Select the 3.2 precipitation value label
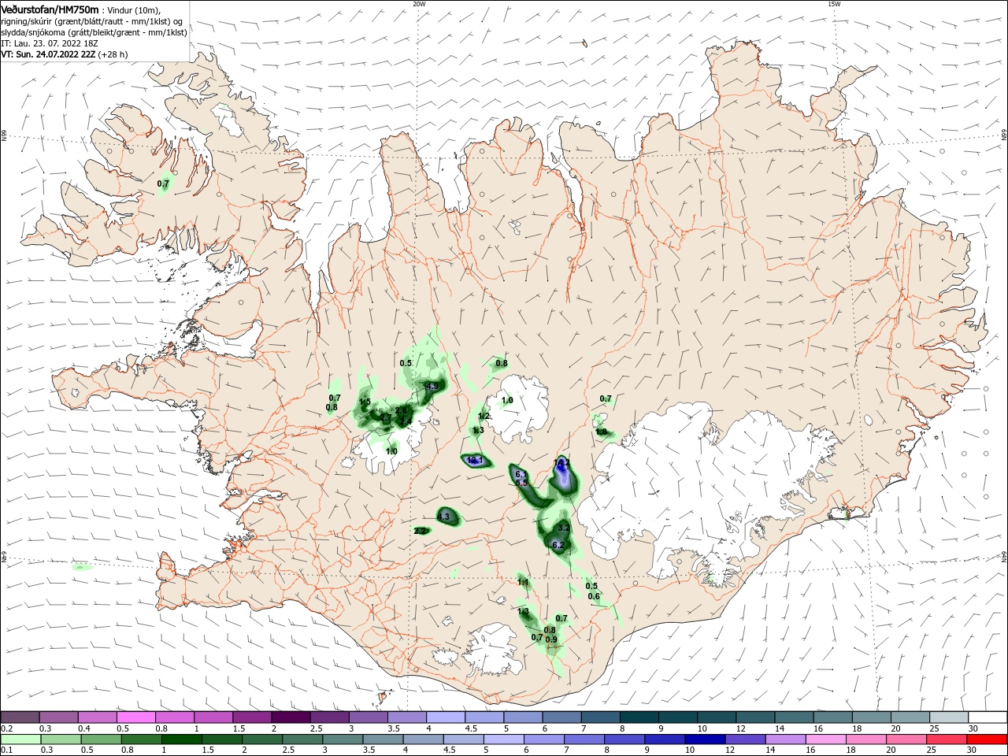The width and height of the screenshot is (1008, 756). [x=563, y=528]
